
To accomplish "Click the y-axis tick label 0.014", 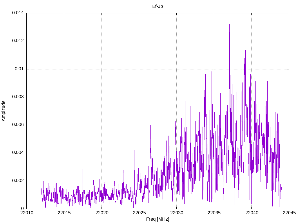I will pos(18,13).
